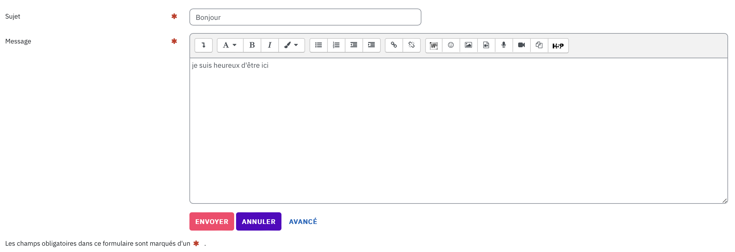The width and height of the screenshot is (735, 252).
Task: Toggle italic formatting
Action: click(x=270, y=45)
